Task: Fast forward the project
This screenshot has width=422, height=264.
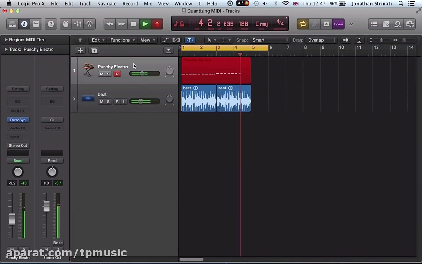Action: pyautogui.click(x=121, y=24)
